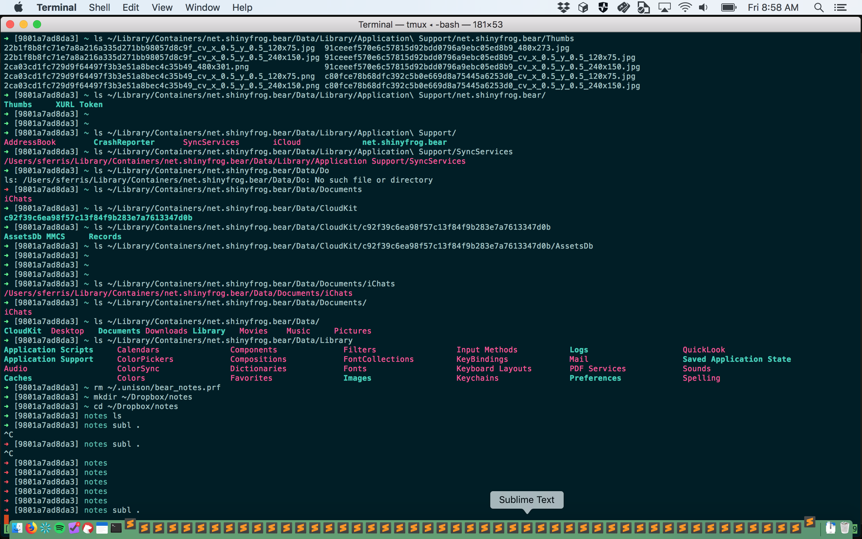
Task: Click the volume speaker icon
Action: point(703,7)
